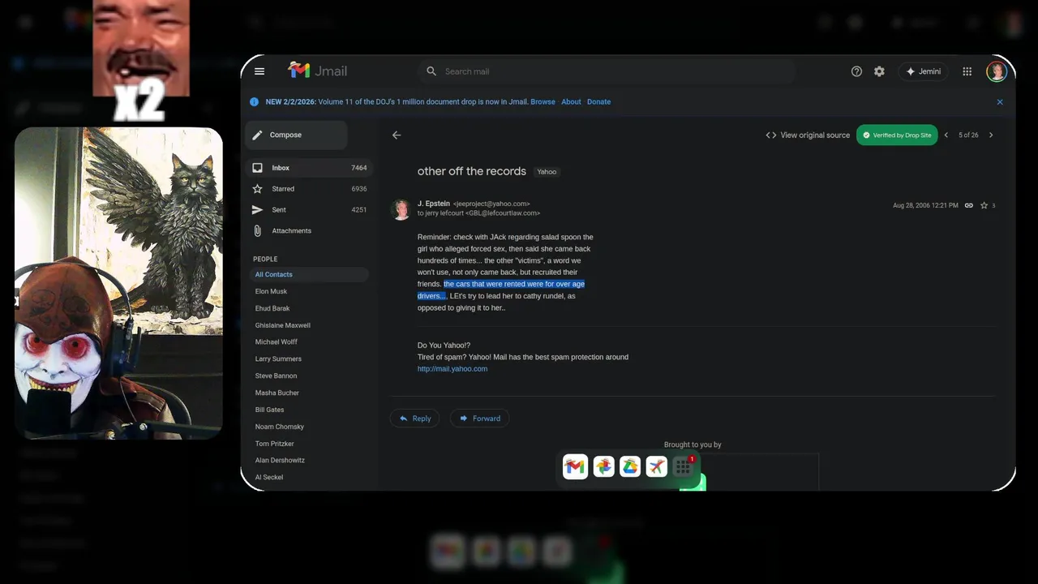Open the Inbox folder

(x=308, y=168)
